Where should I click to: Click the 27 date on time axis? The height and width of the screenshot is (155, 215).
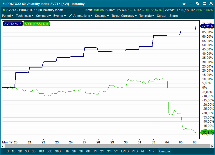[85, 142]
